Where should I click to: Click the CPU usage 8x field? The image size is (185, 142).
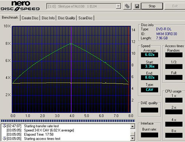click(x=174, y=135)
